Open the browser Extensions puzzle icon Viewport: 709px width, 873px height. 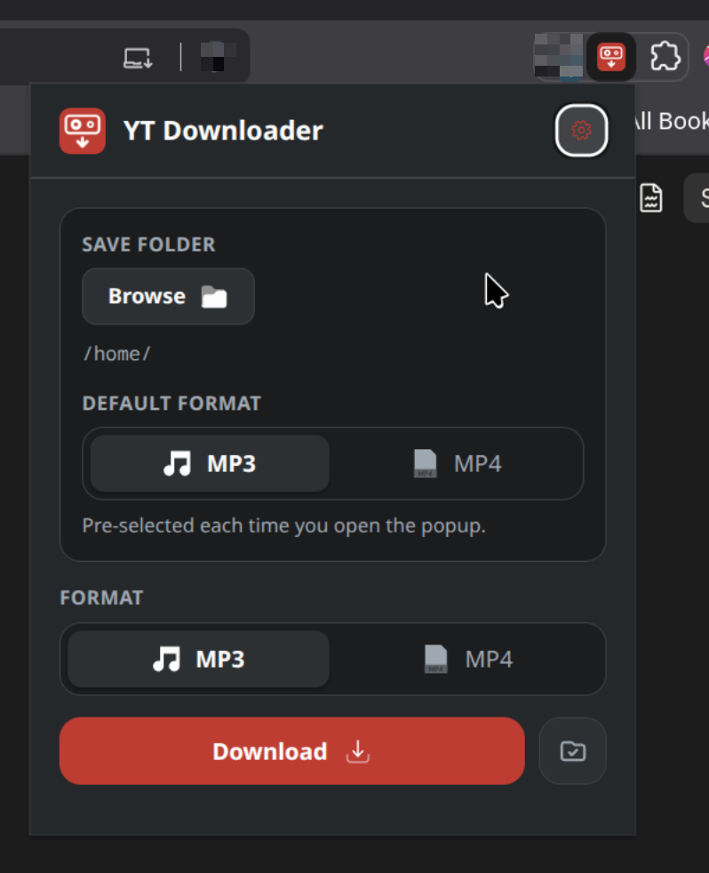(x=665, y=56)
